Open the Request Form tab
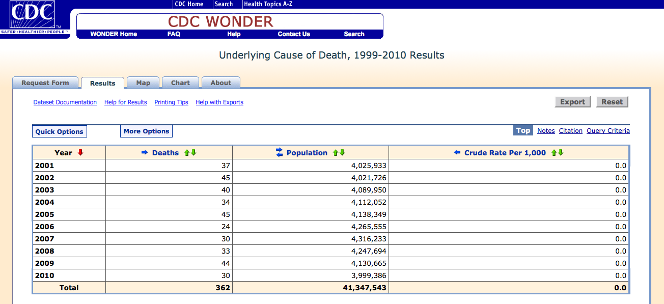Screen dimensions: 664x304 click(x=45, y=82)
